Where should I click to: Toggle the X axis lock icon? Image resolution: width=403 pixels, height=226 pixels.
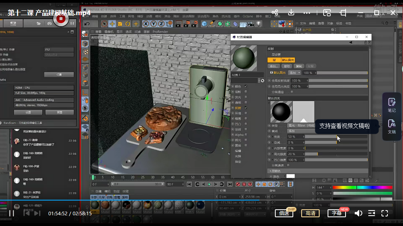(146, 24)
